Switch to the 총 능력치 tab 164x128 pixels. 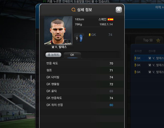(x=53, y=55)
